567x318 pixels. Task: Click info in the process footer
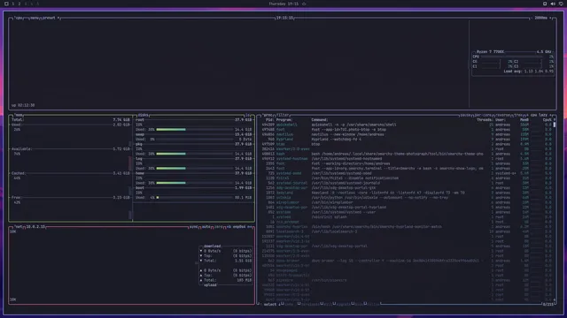click(290, 305)
